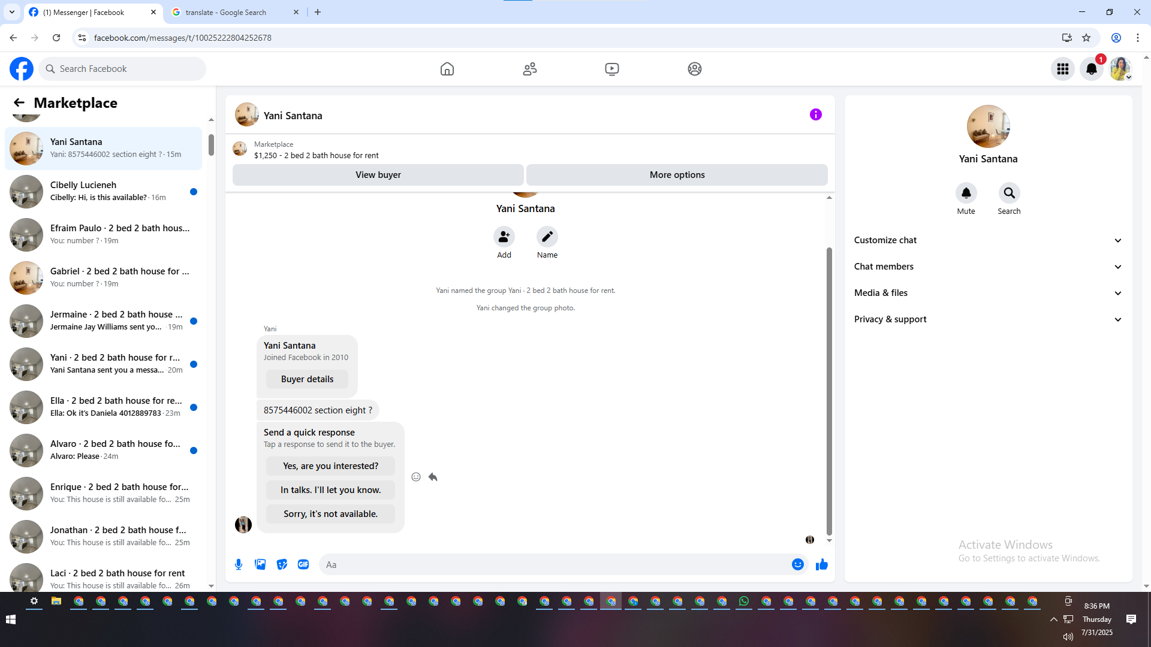Click the attach photo icon
Viewport: 1151px width, 647px height.
(x=260, y=564)
